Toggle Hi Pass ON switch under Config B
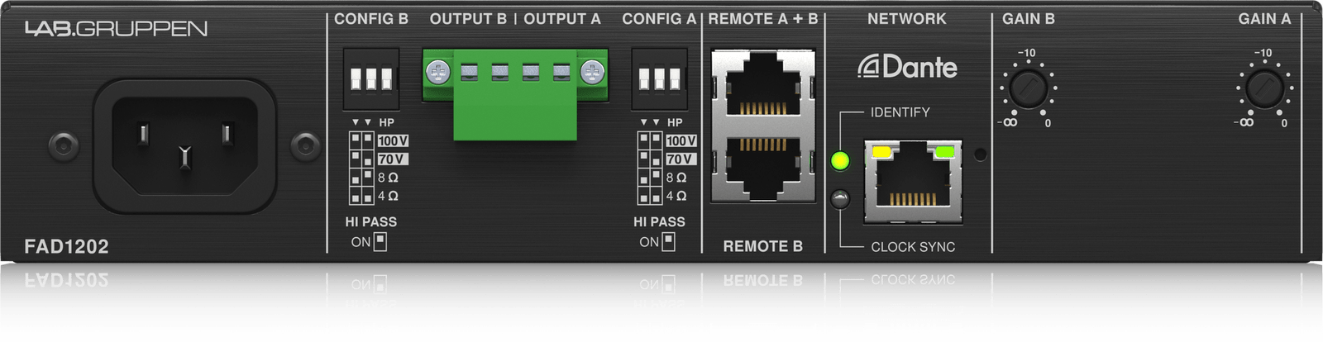 coord(380,241)
